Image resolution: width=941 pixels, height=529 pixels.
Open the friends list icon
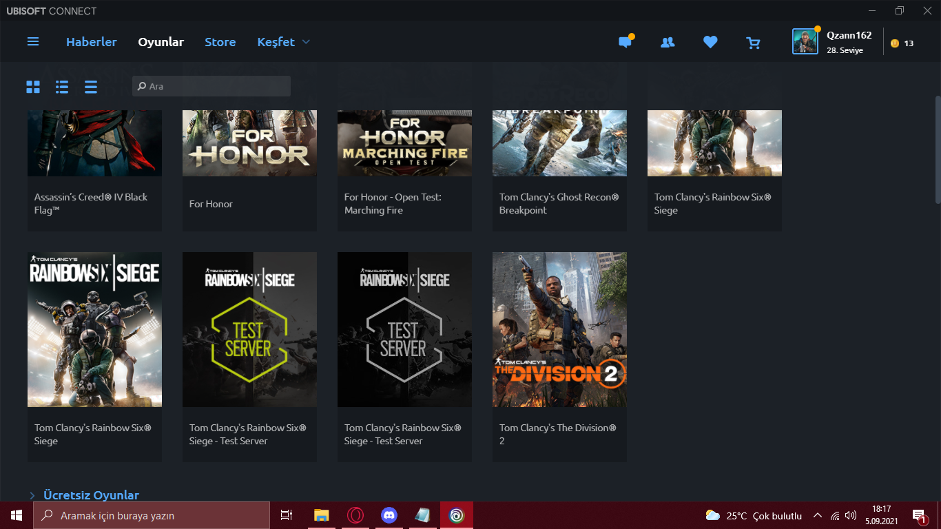coord(668,42)
